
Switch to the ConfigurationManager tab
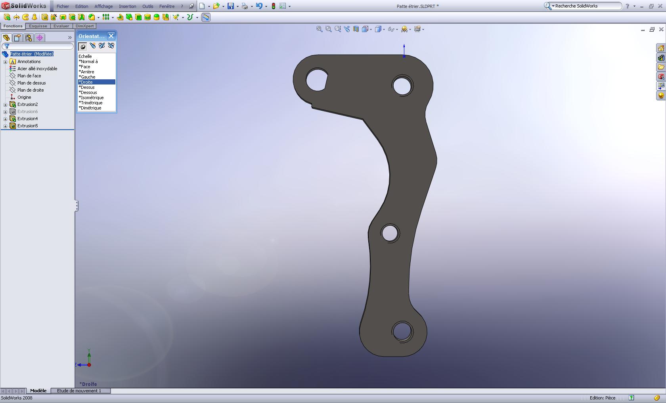28,38
